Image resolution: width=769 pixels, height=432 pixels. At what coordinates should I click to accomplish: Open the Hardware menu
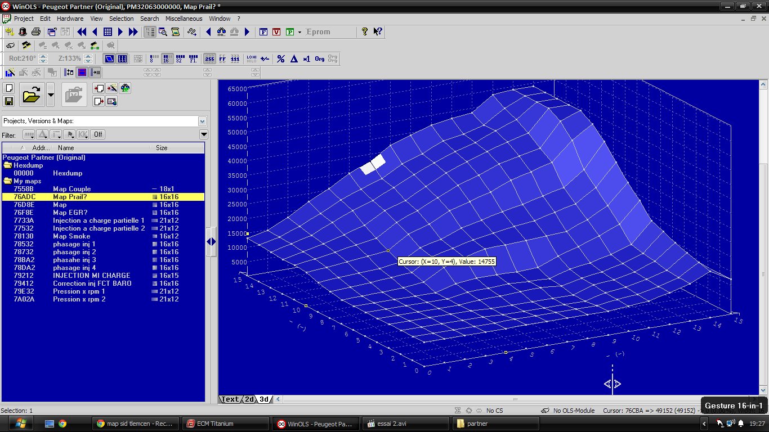[70, 19]
